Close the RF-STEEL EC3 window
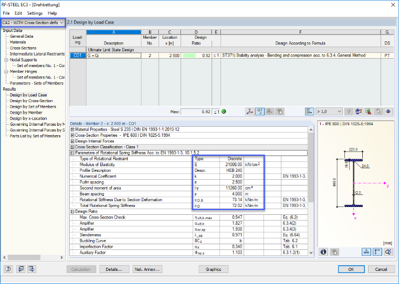This screenshot has width=399, height=284. click(x=393, y=5)
